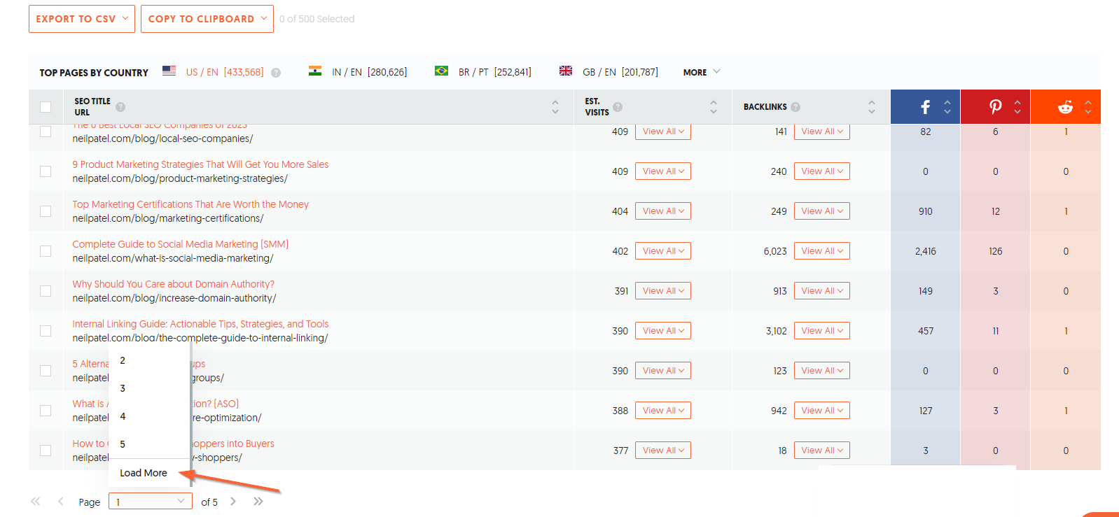Select the BR / PT country tab

[x=494, y=72]
